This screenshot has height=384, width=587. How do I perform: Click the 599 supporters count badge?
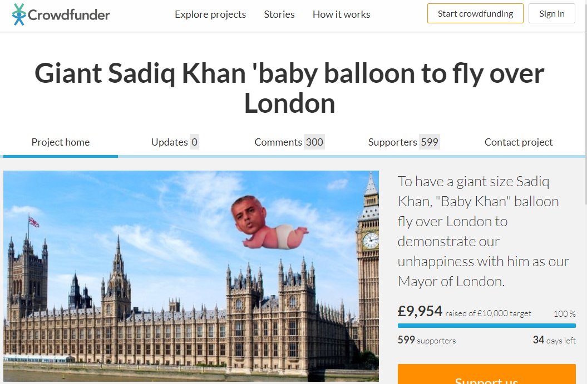[x=430, y=142]
